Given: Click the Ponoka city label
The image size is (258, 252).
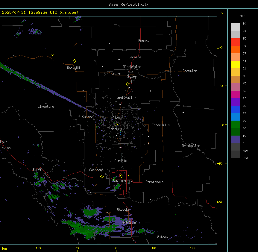Looking at the screenshot, I should [144, 41].
